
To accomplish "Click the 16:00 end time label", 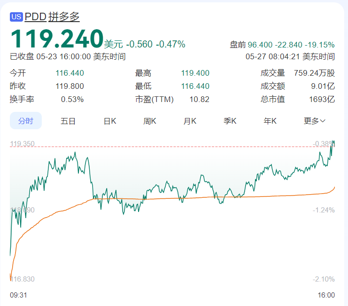I will 326,295.
